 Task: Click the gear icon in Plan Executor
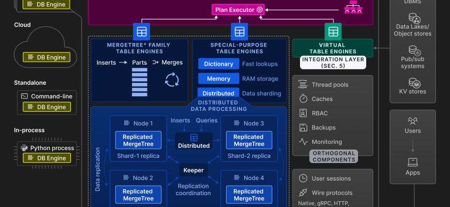pyautogui.click(x=260, y=10)
